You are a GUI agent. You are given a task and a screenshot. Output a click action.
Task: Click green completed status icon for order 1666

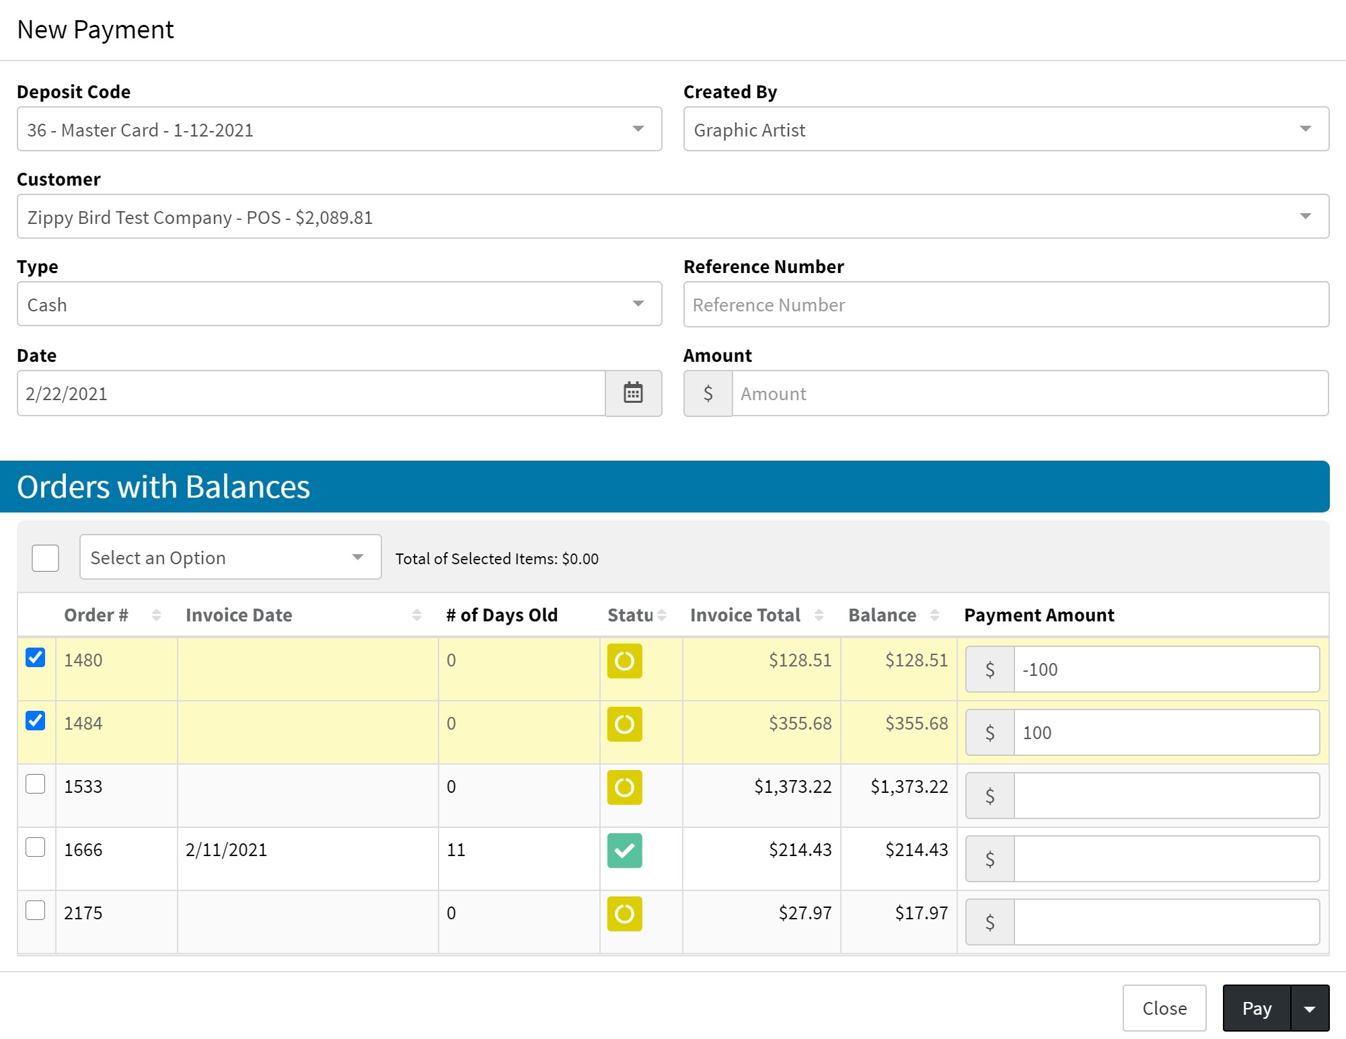(624, 851)
